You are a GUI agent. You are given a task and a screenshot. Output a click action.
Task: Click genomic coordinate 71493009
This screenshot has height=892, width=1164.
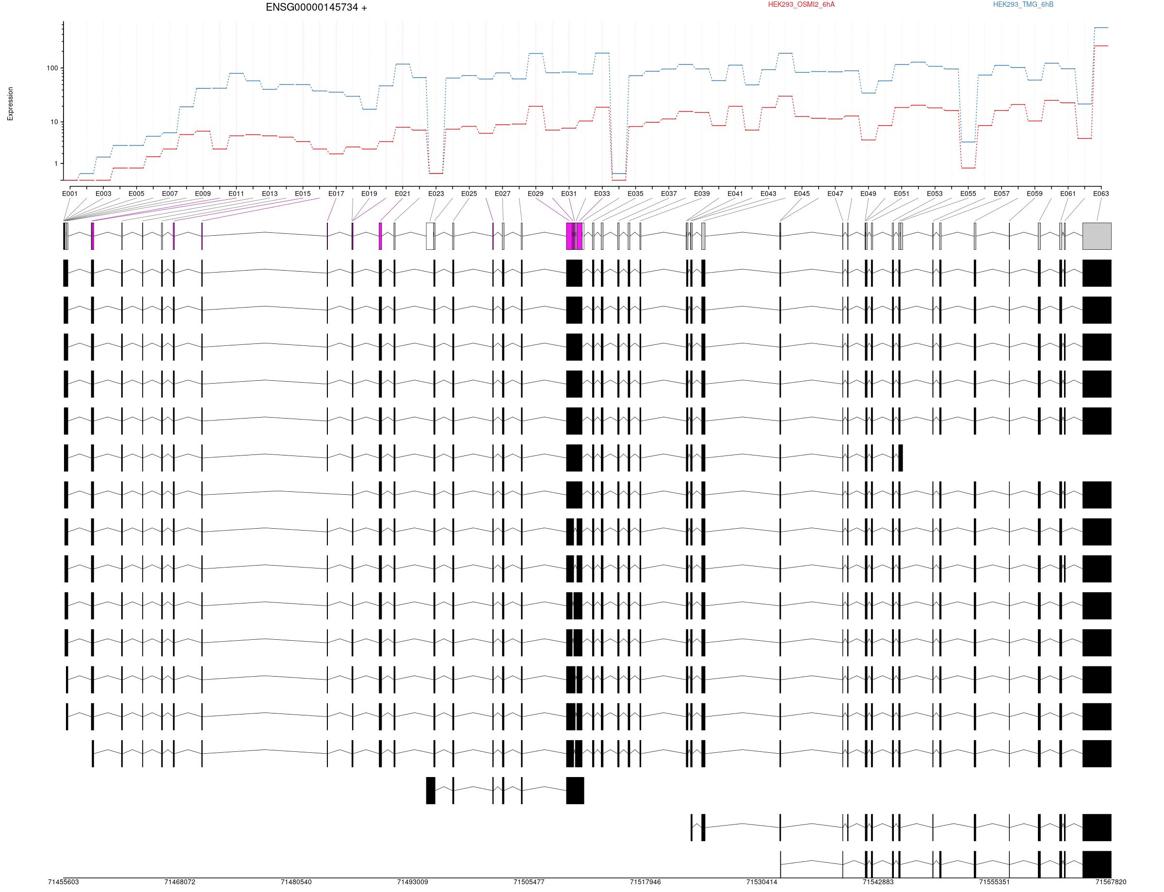412,882
